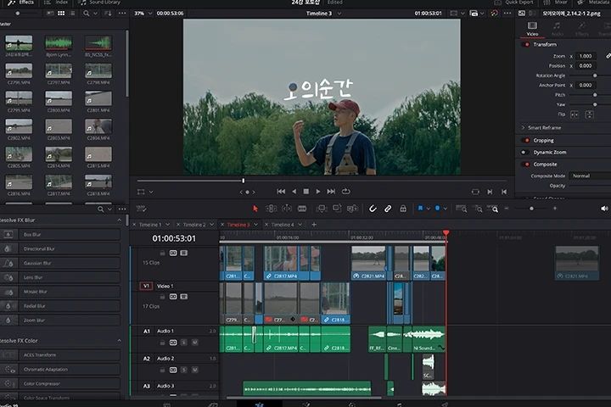611x407 pixels.
Task: Edit the Zoom X value field
Action: 586,56
